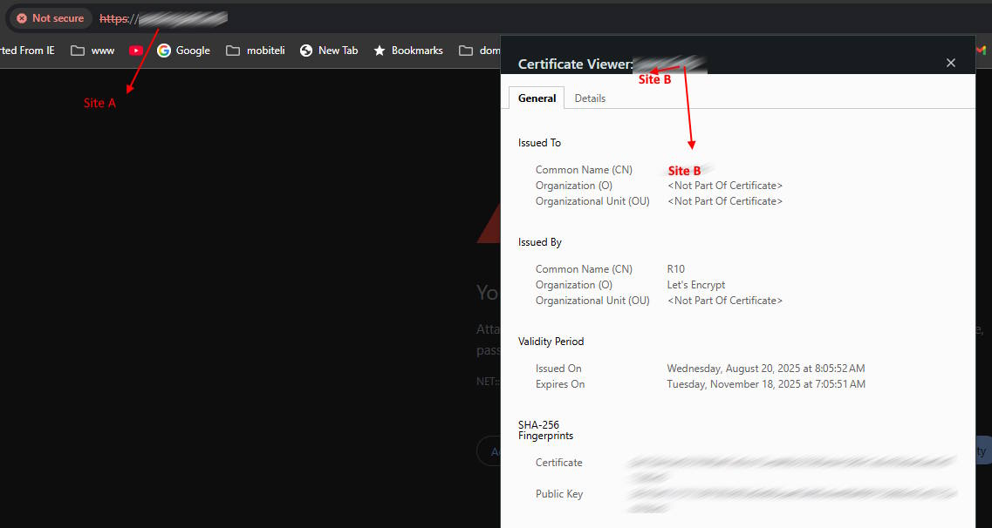Open the New Tab globe bookmark

(x=329, y=51)
